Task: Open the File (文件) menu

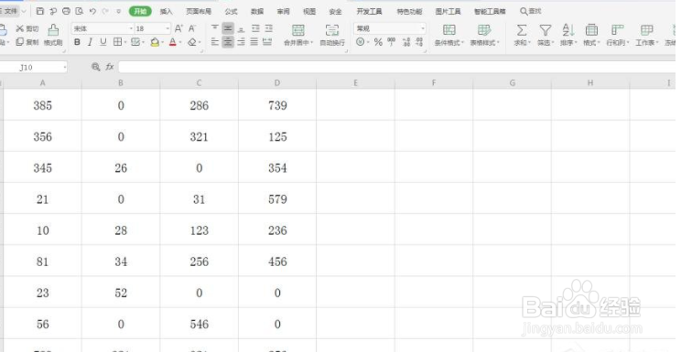Action: tap(12, 11)
